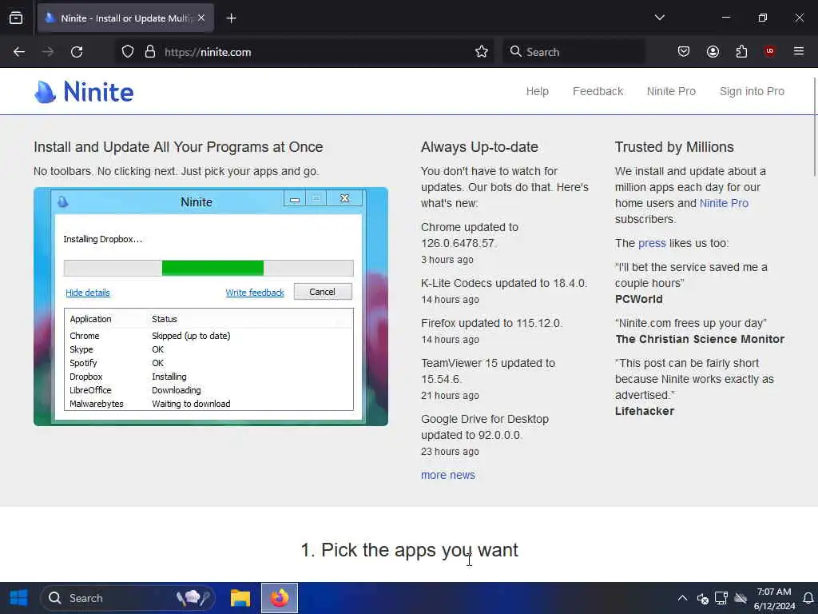Viewport: 818px width, 614px height.
Task: Open the Feedback page link
Action: tap(598, 91)
